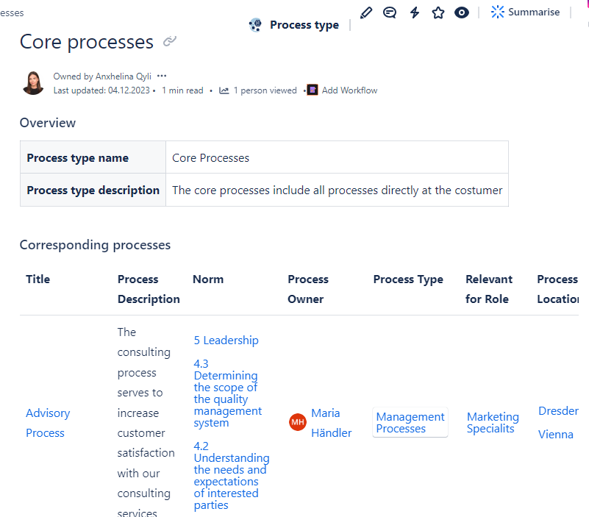
Task: Open the Marketing Specialits role link
Action: (x=493, y=422)
